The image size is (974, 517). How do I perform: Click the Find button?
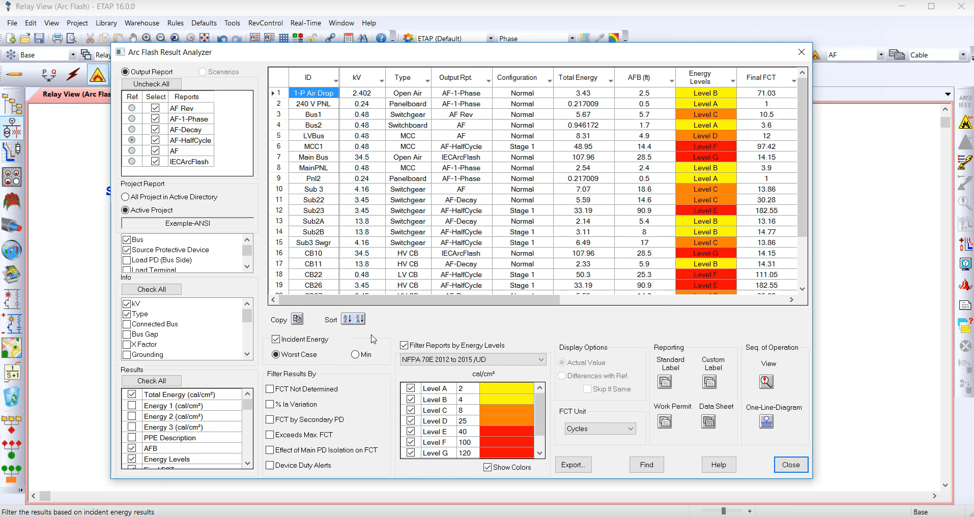point(647,465)
